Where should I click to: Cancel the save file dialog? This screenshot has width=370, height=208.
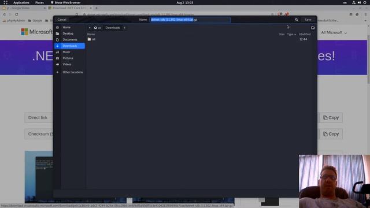[62, 20]
